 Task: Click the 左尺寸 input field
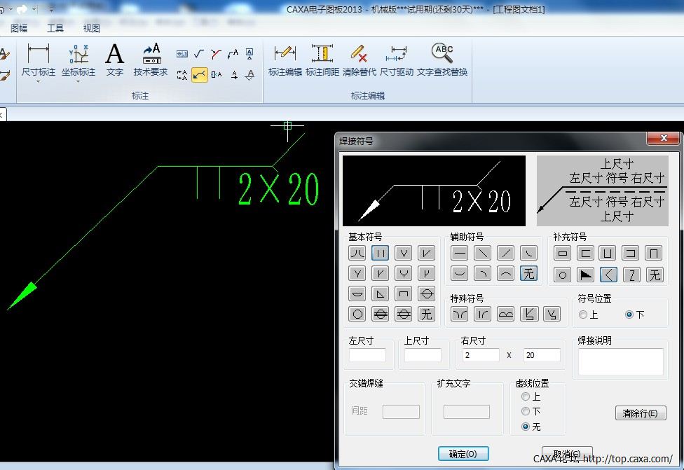coord(367,356)
